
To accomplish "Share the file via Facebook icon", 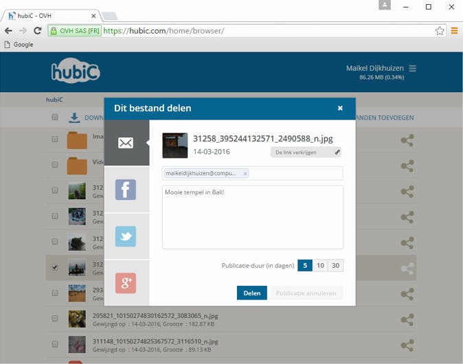I will [x=126, y=190].
